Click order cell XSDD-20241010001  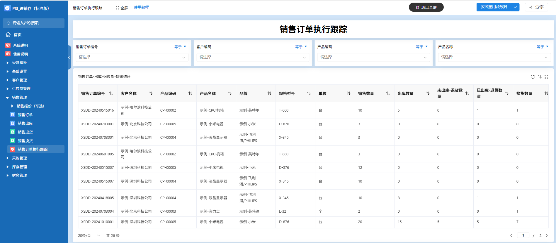pos(97,222)
